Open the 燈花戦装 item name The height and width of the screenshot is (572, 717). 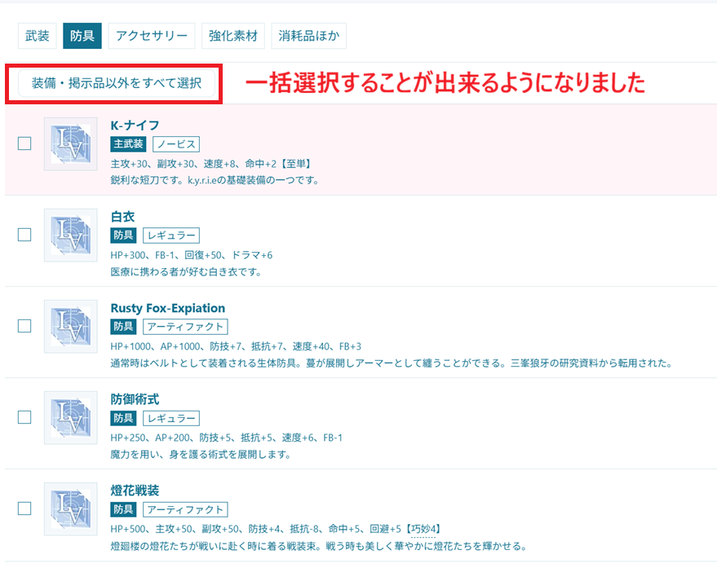[135, 491]
